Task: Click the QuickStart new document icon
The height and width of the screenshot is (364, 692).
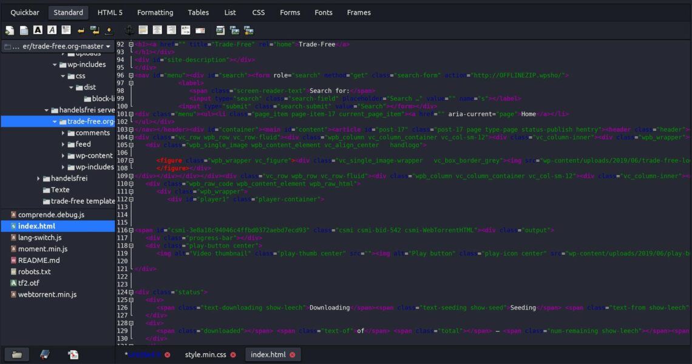Action: click(10, 30)
